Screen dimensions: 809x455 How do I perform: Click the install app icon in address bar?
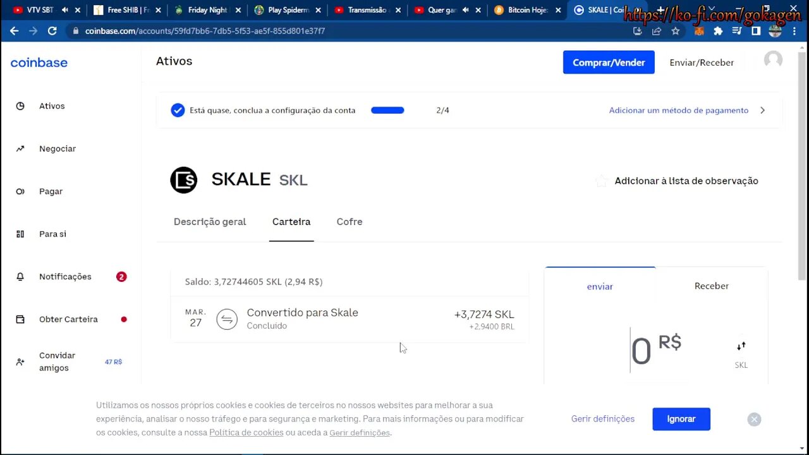(x=637, y=30)
